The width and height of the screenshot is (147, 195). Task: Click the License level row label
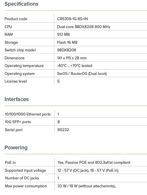point(16,81)
